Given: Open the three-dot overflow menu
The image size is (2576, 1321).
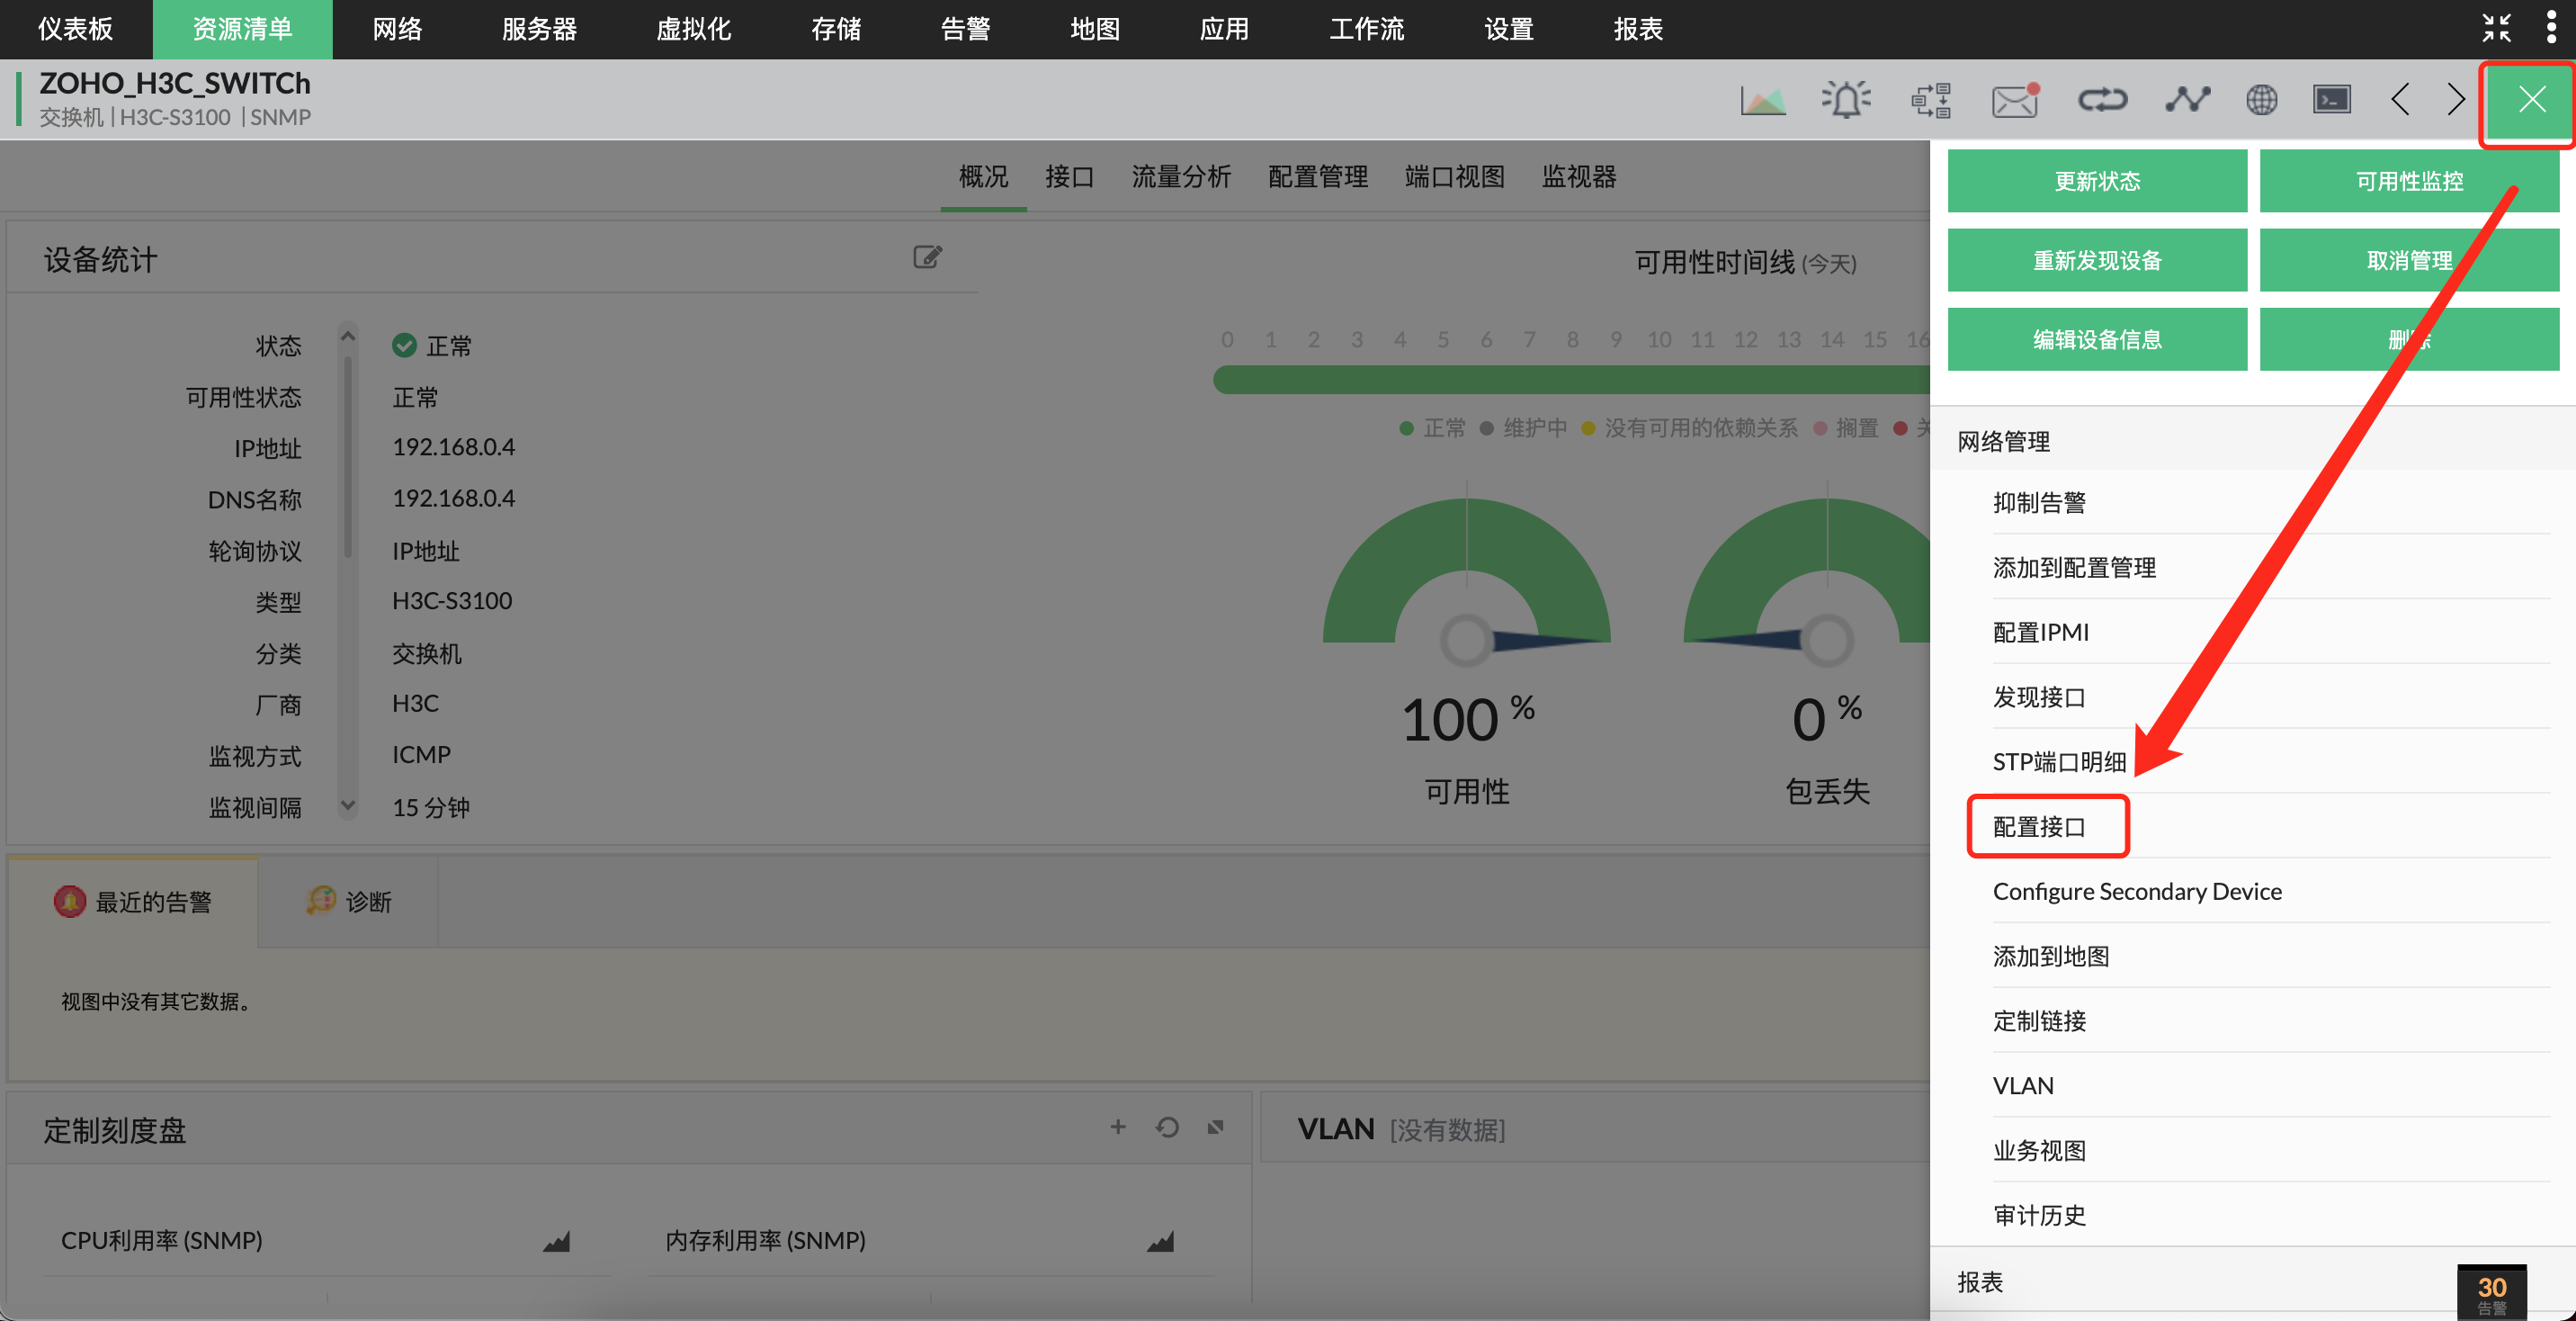Looking at the screenshot, I should [2550, 28].
